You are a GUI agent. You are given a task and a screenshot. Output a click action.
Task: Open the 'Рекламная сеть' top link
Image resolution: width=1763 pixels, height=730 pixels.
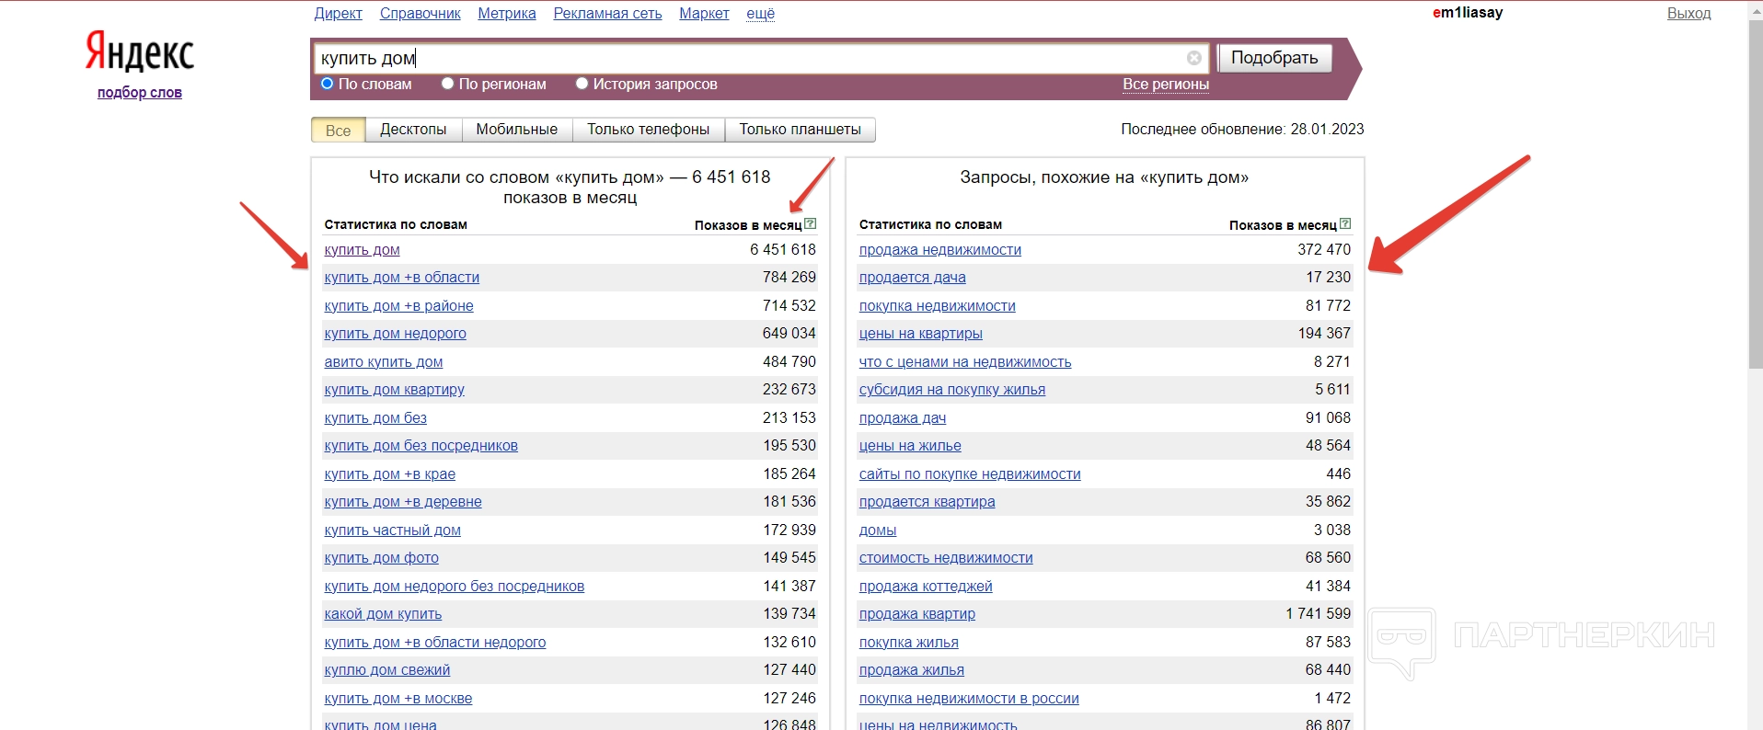[x=607, y=14]
